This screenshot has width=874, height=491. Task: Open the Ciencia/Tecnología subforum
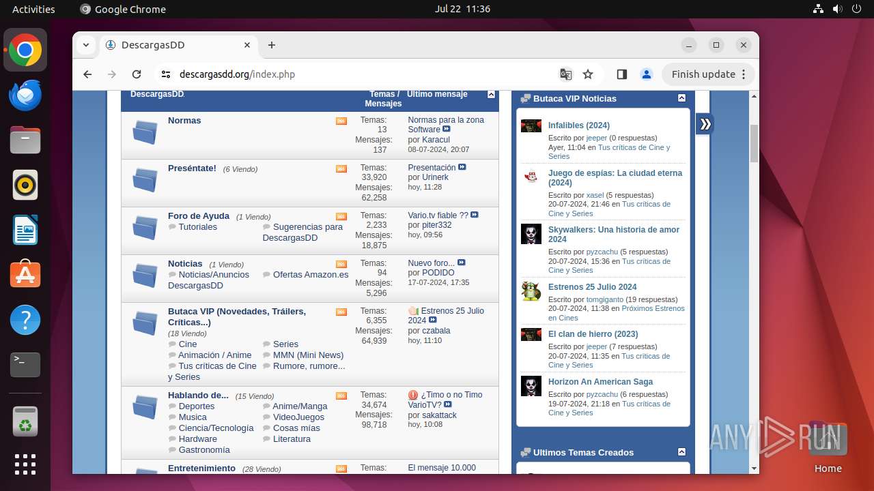click(216, 428)
